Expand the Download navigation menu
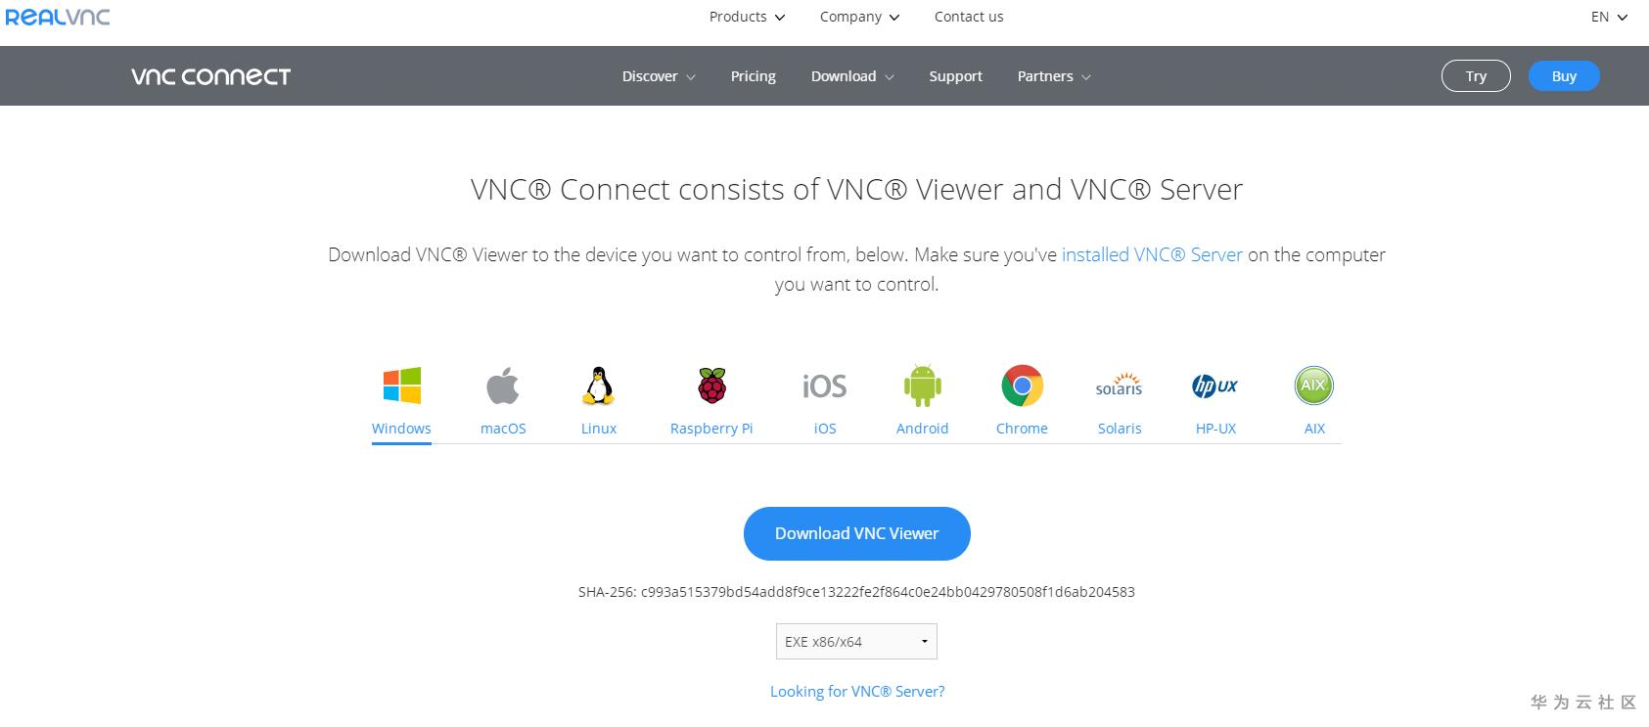Viewport: 1649px width, 727px height. pyautogui.click(x=851, y=76)
